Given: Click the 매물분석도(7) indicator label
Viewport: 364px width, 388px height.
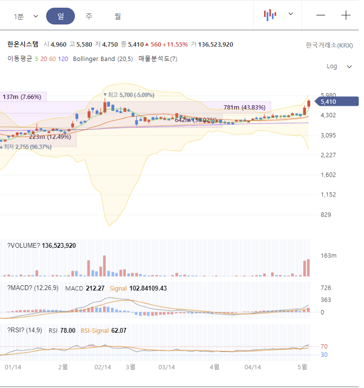Looking at the screenshot, I should (158, 59).
